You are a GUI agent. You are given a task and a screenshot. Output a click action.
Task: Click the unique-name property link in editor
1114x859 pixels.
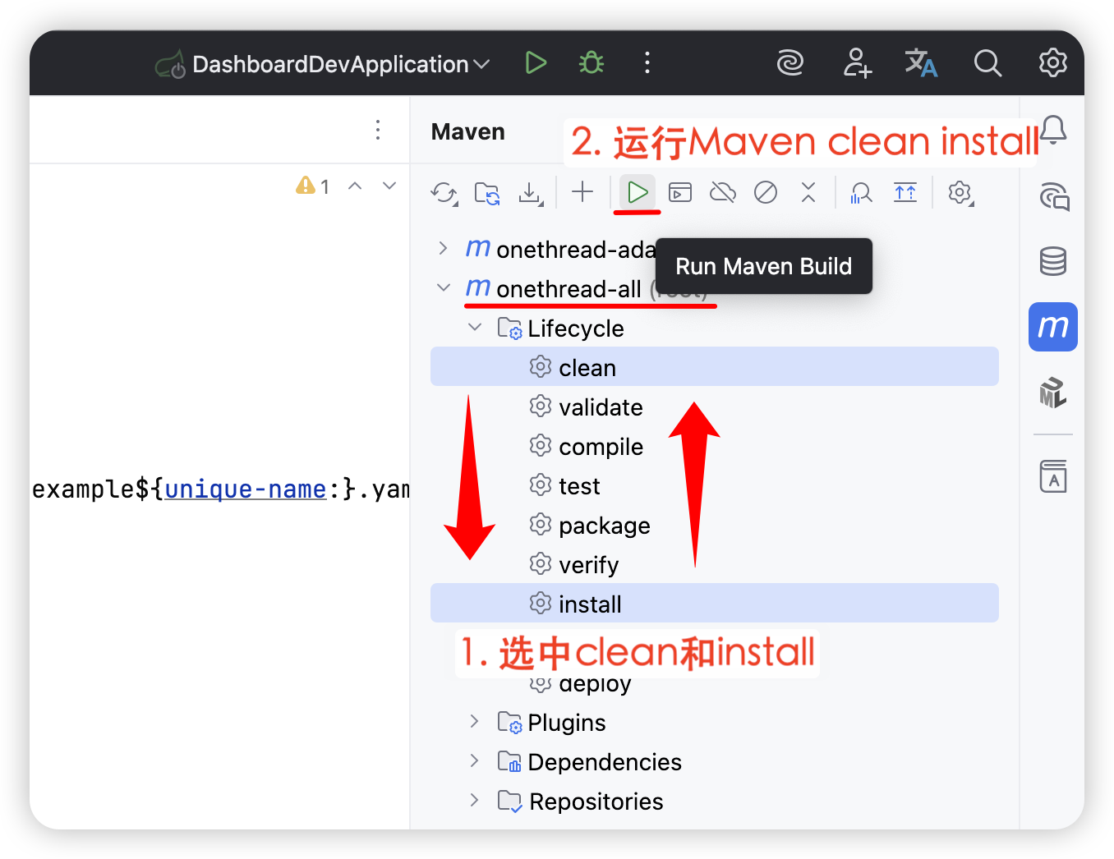(x=245, y=489)
